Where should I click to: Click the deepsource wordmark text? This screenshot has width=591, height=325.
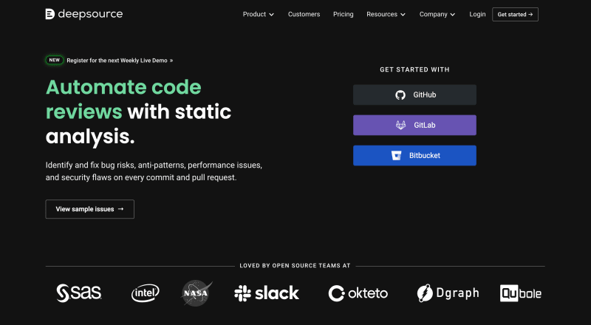coord(90,14)
